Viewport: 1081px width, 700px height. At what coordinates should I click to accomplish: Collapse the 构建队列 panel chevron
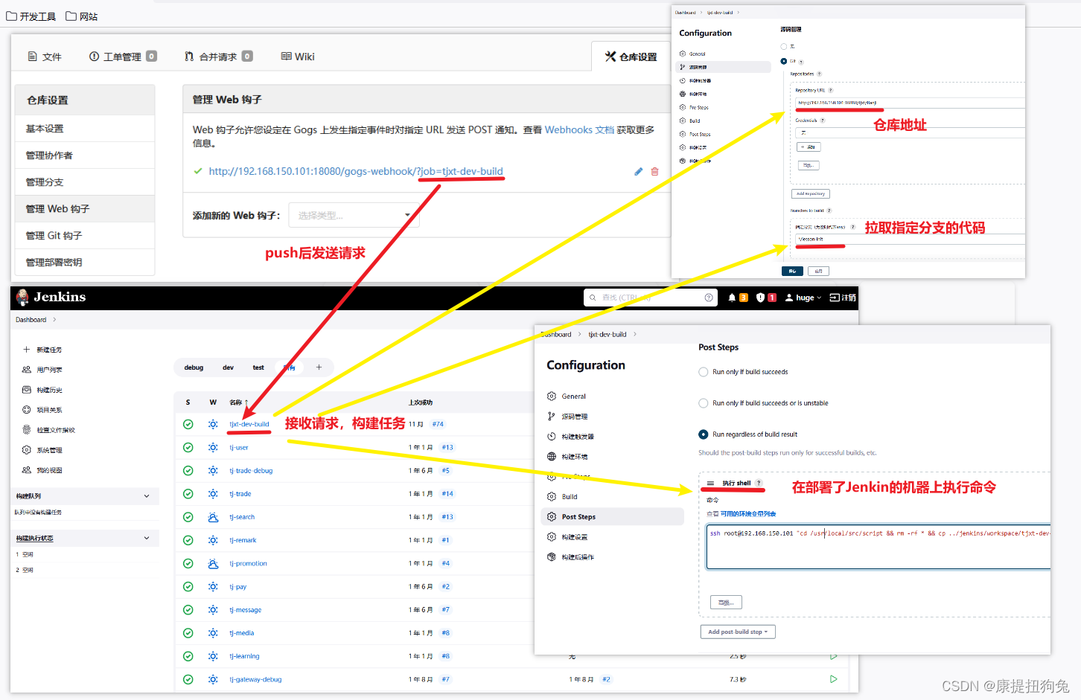point(147,496)
